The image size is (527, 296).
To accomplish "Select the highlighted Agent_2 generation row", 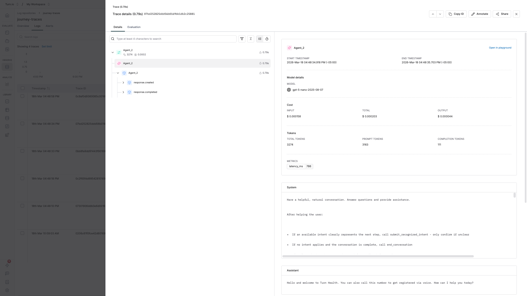I will [x=192, y=63].
